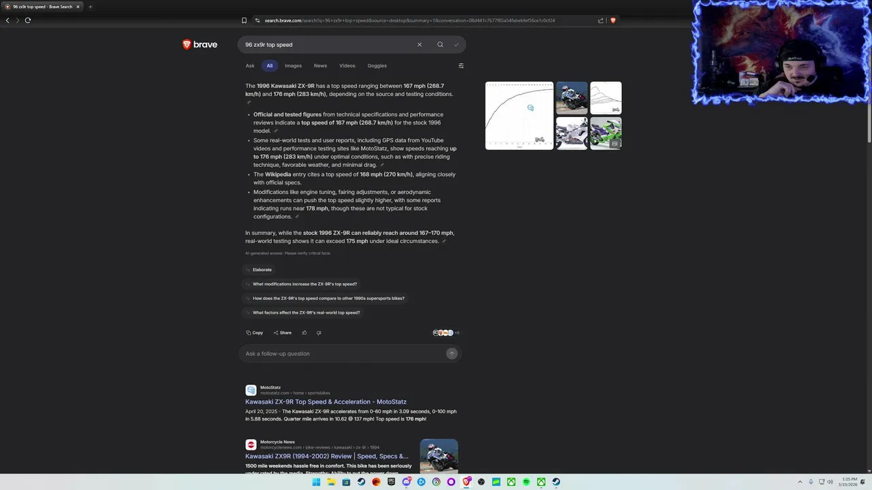Share the AI answer
Image resolution: width=872 pixels, height=490 pixels.
point(282,333)
